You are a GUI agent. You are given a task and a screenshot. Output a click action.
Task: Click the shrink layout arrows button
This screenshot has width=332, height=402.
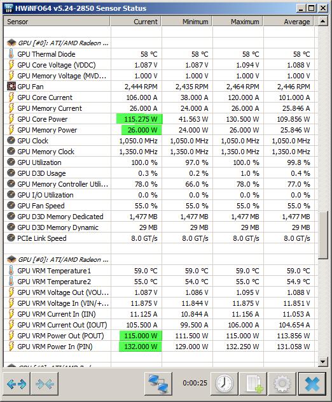pos(45,384)
